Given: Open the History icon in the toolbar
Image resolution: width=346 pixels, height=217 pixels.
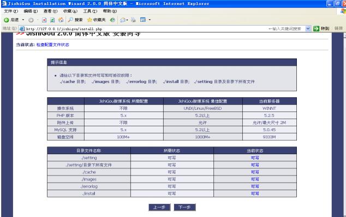Looking at the screenshot, I should [x=112, y=20].
